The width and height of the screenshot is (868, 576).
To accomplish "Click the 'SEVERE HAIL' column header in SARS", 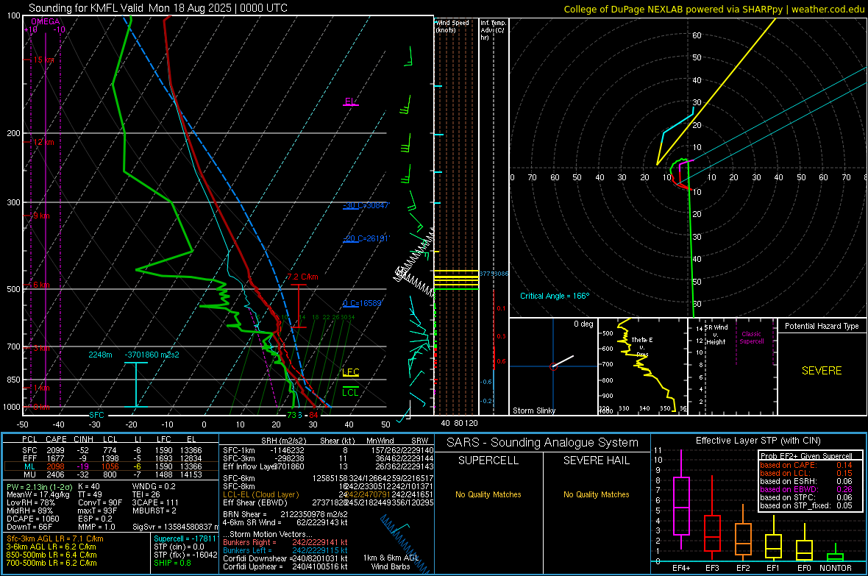I will [x=596, y=461].
